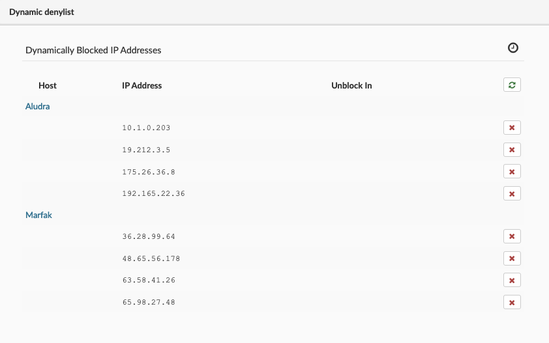Image resolution: width=549 pixels, height=343 pixels.
Task: Delete the 48.65.56.178 denylist entry
Action: [x=512, y=258]
